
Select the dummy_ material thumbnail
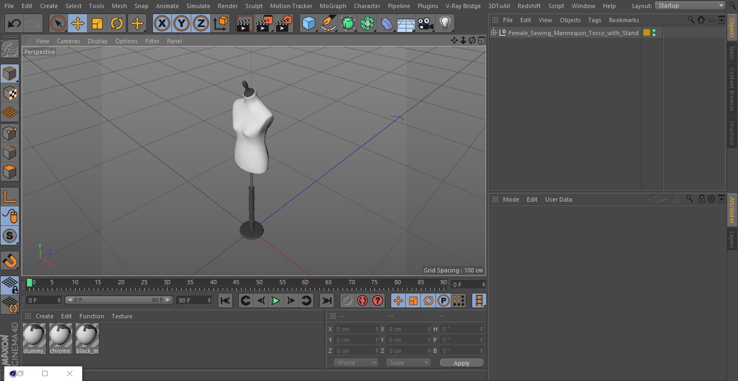pyautogui.click(x=34, y=339)
